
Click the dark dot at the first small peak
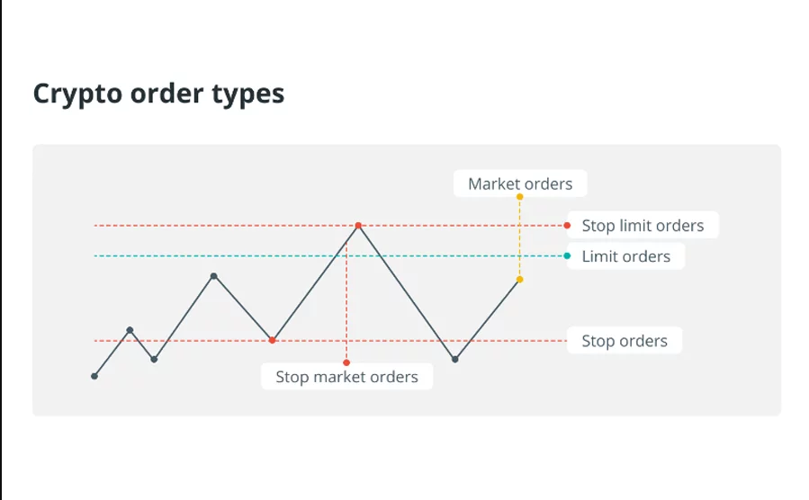(130, 330)
